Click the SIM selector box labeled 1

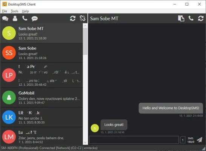pos(183,140)
